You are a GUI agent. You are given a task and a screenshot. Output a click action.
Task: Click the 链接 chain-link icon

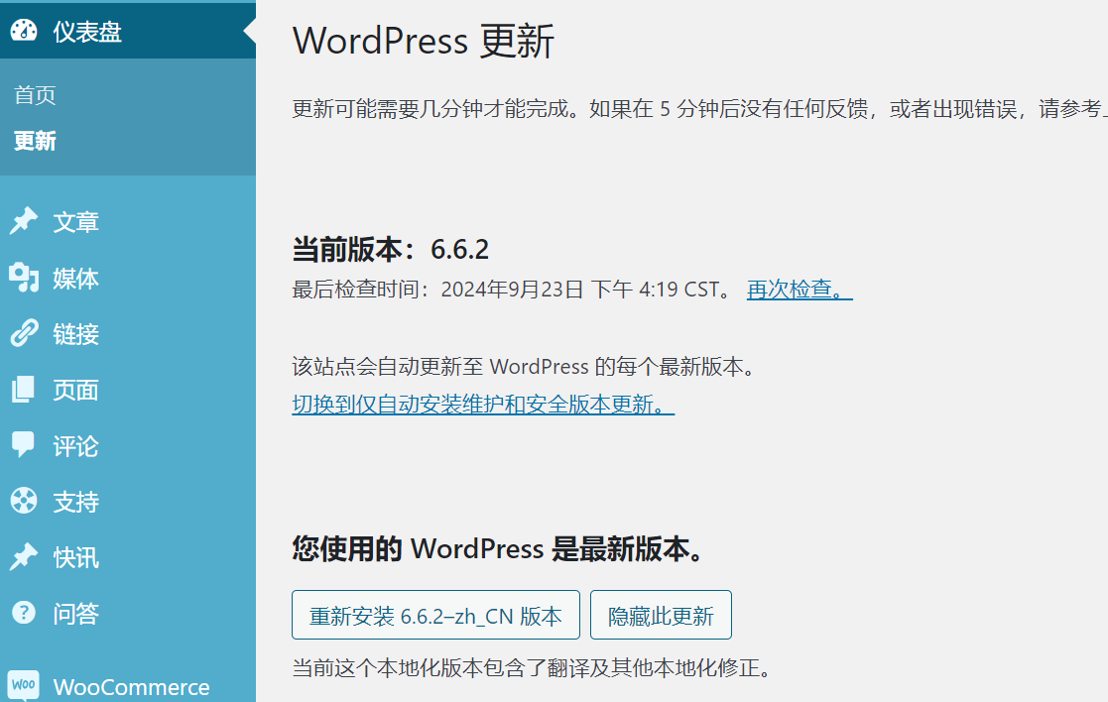pos(24,334)
